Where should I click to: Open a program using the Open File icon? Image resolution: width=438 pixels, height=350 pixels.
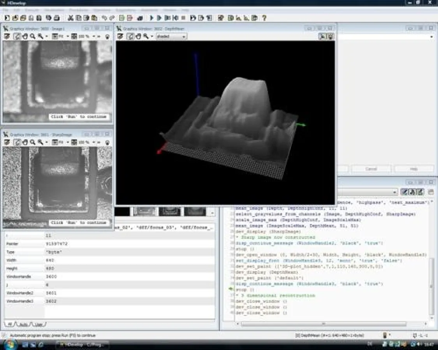pos(14,17)
